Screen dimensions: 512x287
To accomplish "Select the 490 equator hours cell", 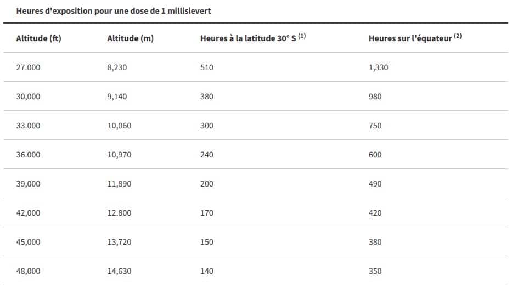I will pos(375,184).
